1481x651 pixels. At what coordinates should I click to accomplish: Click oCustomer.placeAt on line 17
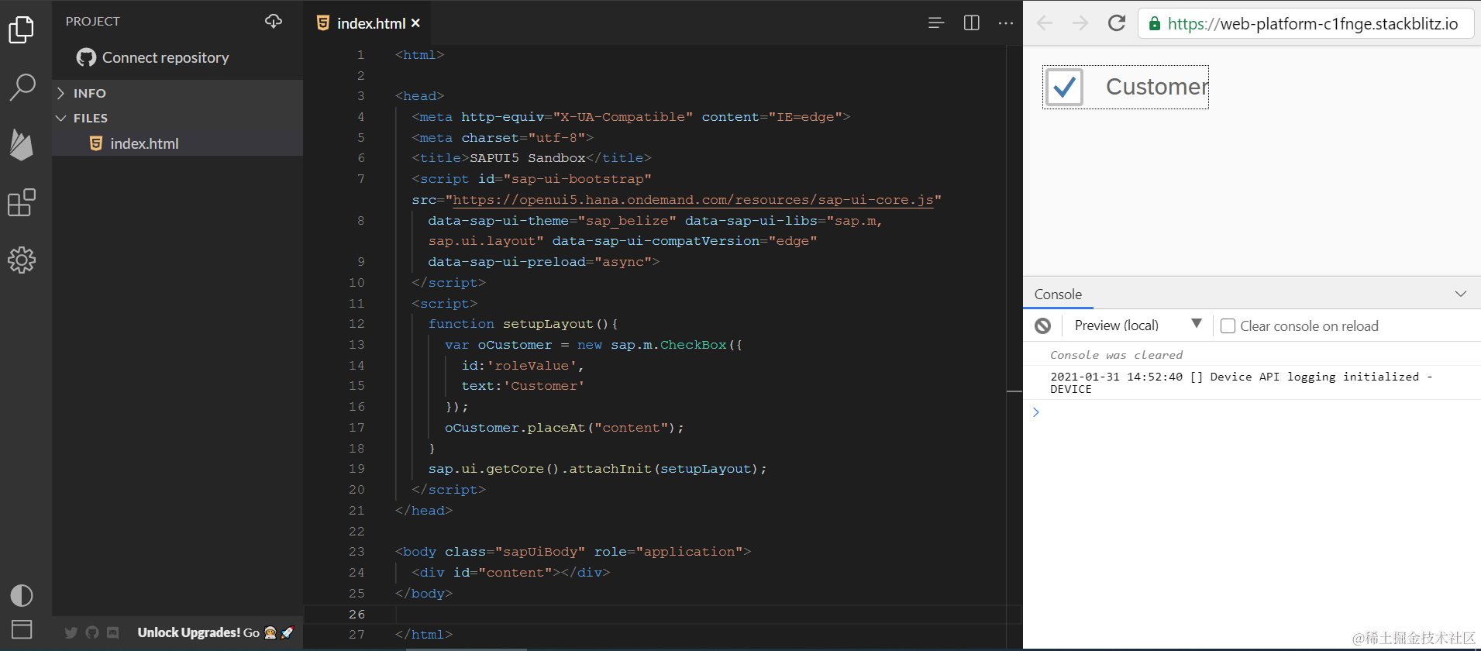pyautogui.click(x=515, y=428)
